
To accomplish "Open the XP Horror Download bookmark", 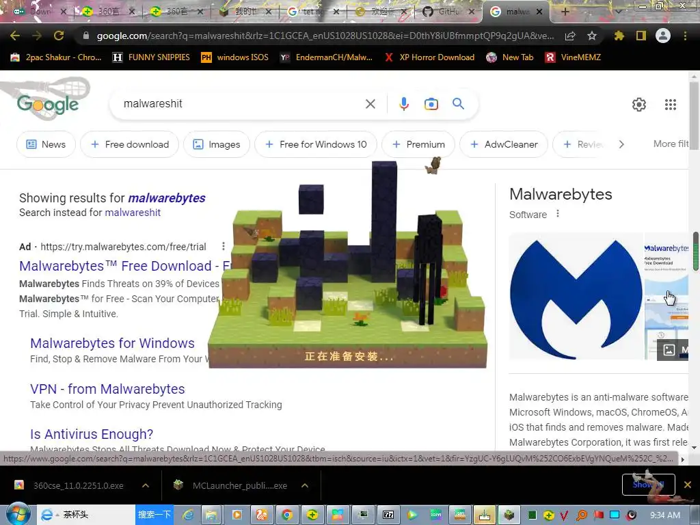I will [x=429, y=57].
